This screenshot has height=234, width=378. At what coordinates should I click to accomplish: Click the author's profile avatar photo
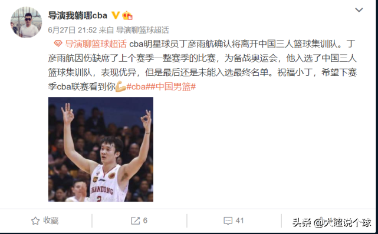tap(26, 22)
